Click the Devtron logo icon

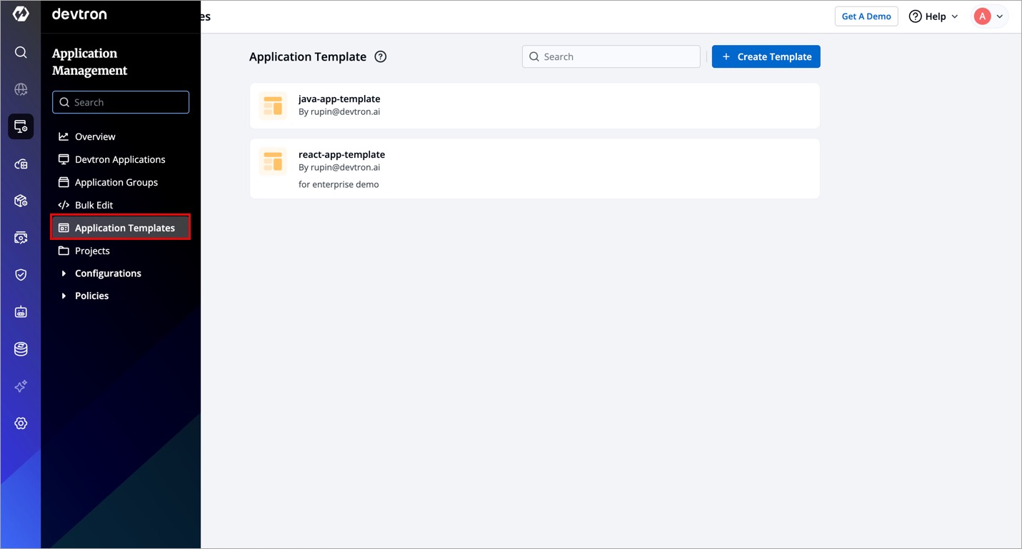[21, 14]
